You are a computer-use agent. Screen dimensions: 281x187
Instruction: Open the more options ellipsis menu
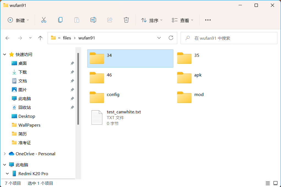coord(208,20)
